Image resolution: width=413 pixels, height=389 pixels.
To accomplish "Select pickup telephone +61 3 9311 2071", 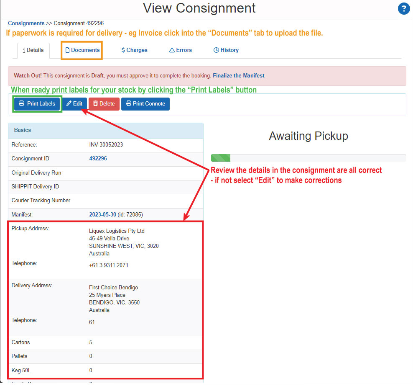I will [x=109, y=265].
